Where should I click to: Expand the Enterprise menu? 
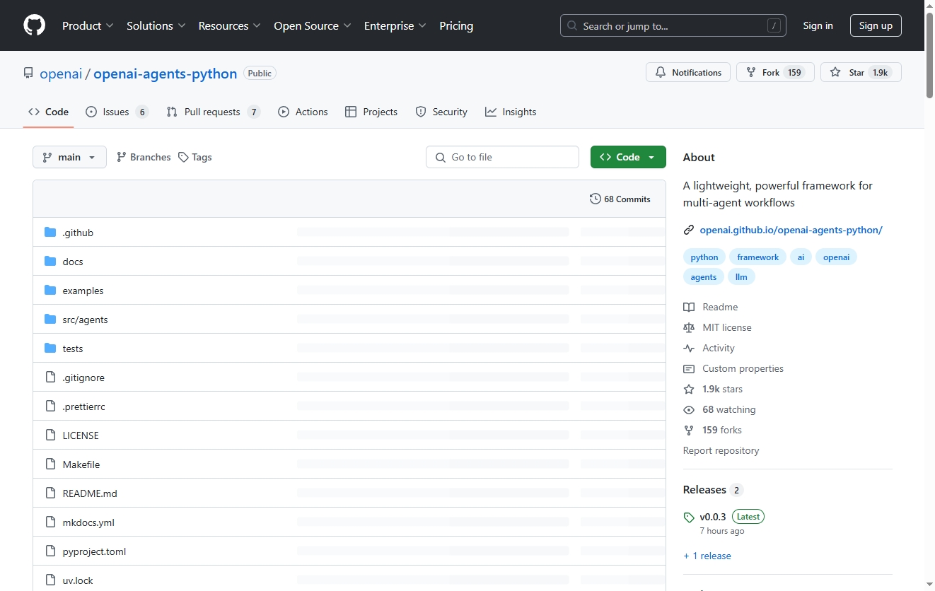(x=395, y=25)
